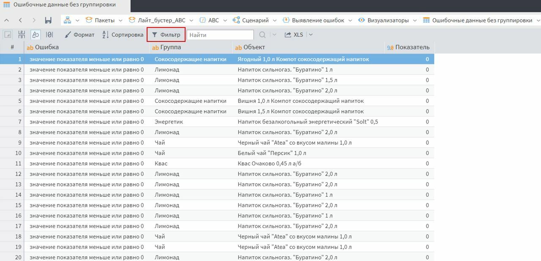Expand the Пакеты breadcrumb dropdown

coord(121,19)
